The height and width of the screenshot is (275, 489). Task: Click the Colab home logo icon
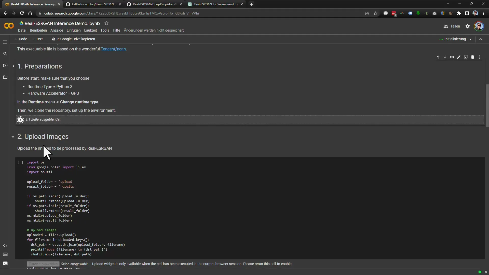click(x=9, y=26)
